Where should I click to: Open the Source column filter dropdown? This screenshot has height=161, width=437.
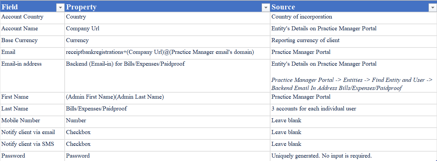point(432,7)
